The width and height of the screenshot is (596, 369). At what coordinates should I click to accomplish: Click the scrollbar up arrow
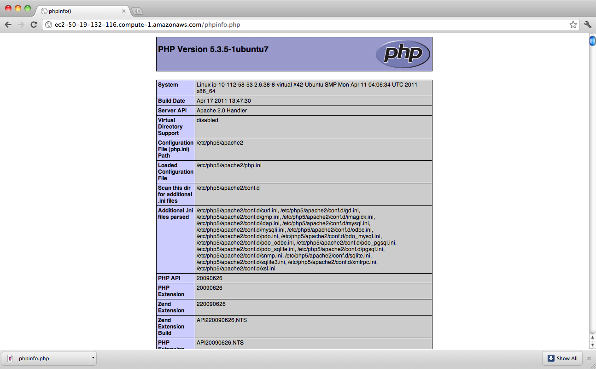(x=592, y=338)
